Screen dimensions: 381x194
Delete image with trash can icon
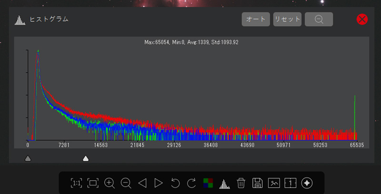pos(241,183)
